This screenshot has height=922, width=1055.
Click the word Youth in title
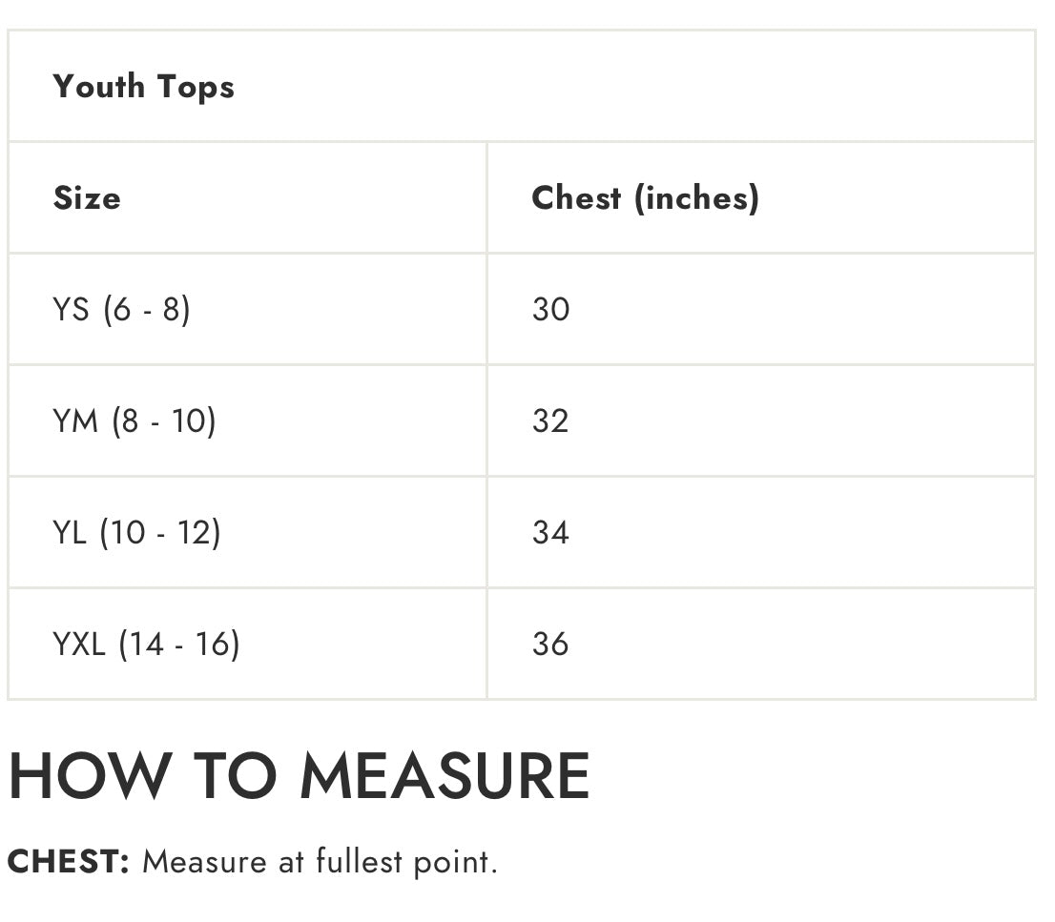tap(99, 87)
